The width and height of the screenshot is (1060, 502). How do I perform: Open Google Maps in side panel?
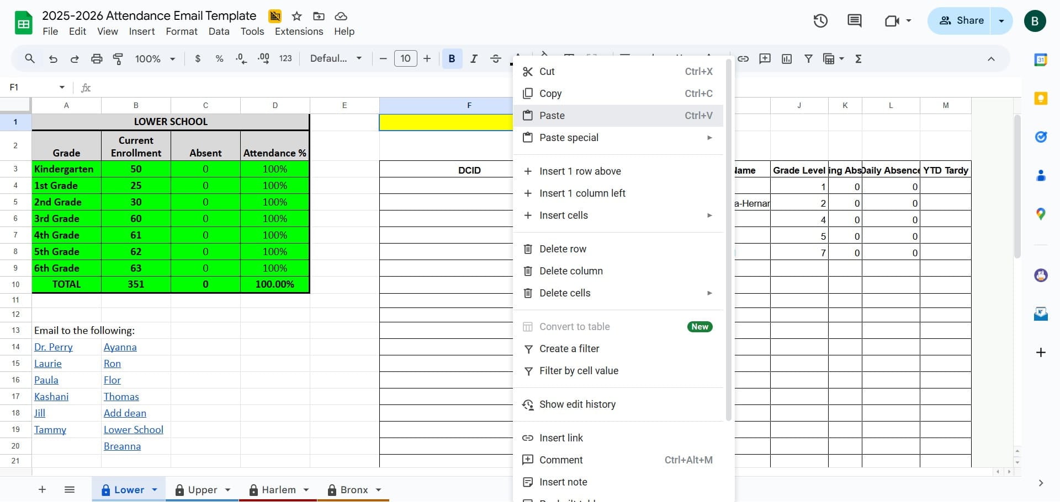[x=1041, y=214]
